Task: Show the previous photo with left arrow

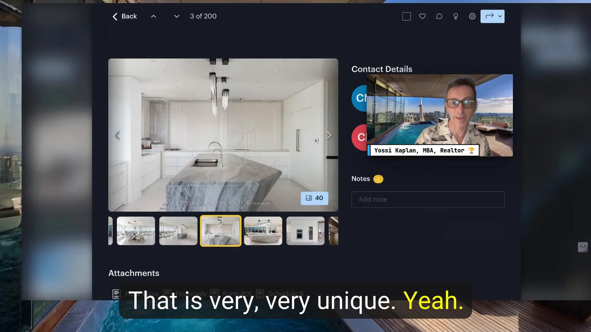Action: [117, 135]
